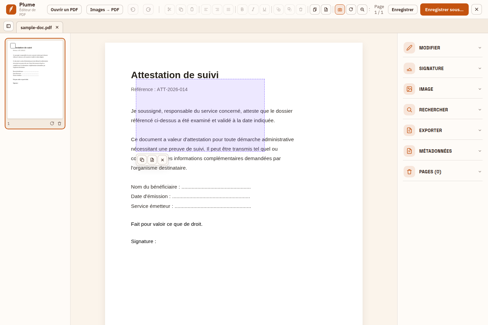Click the Enregistrer button
Viewport: 488px width, 325px height.
pyautogui.click(x=403, y=9)
